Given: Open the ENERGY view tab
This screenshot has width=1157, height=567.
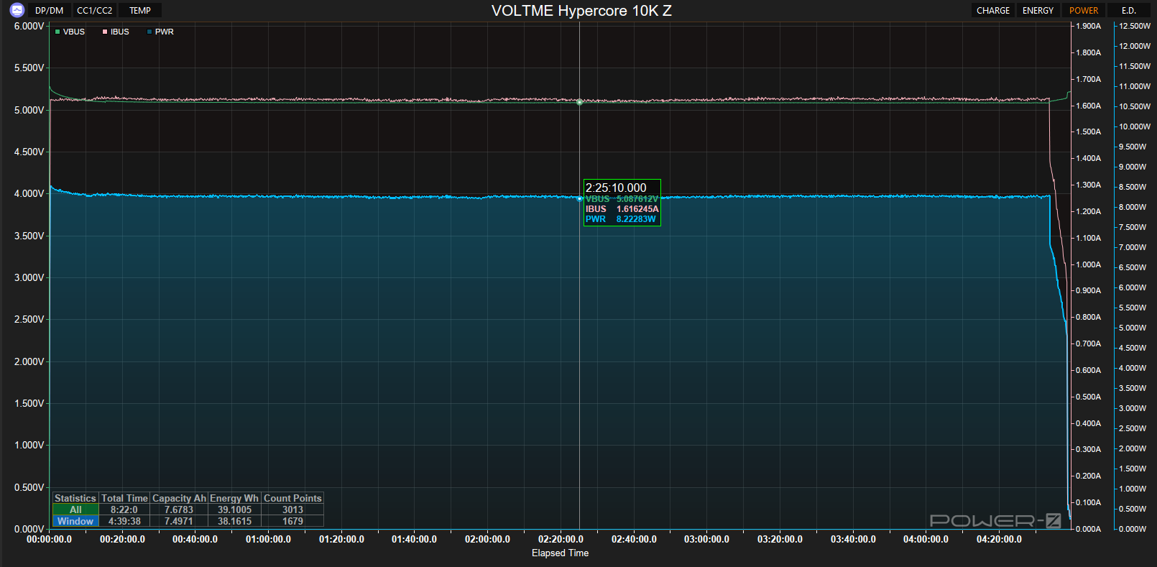Looking at the screenshot, I should (1038, 11).
